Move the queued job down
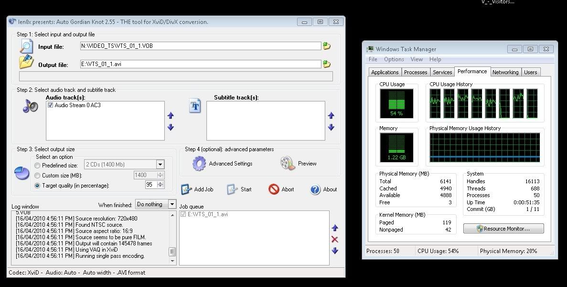567x287 pixels. click(x=335, y=251)
